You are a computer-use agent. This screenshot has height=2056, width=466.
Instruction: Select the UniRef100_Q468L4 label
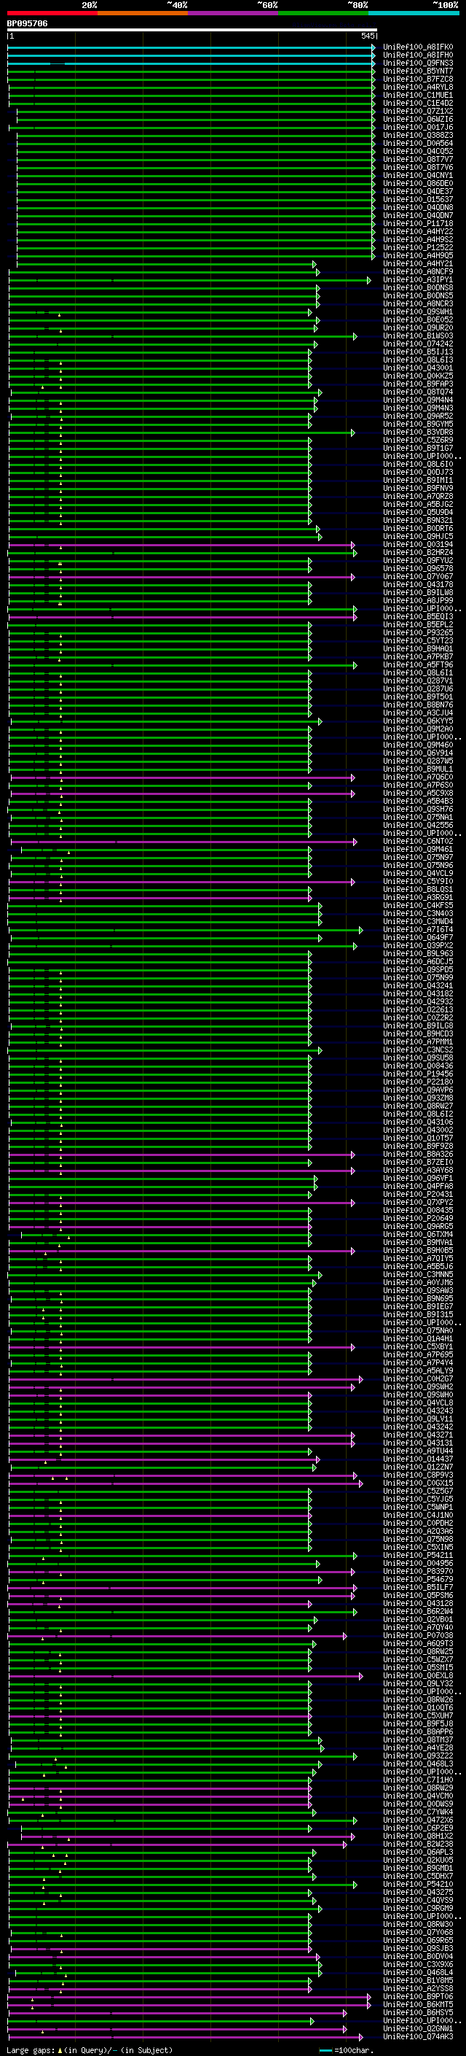point(417,1972)
